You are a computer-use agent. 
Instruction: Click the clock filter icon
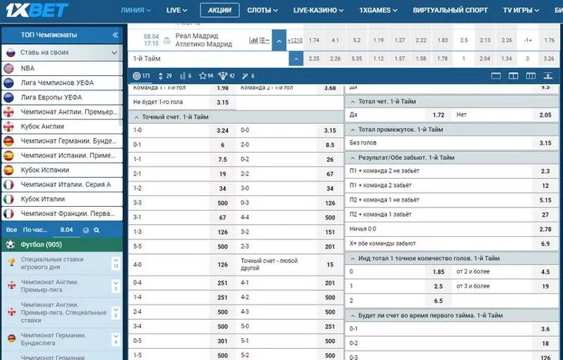[86, 230]
